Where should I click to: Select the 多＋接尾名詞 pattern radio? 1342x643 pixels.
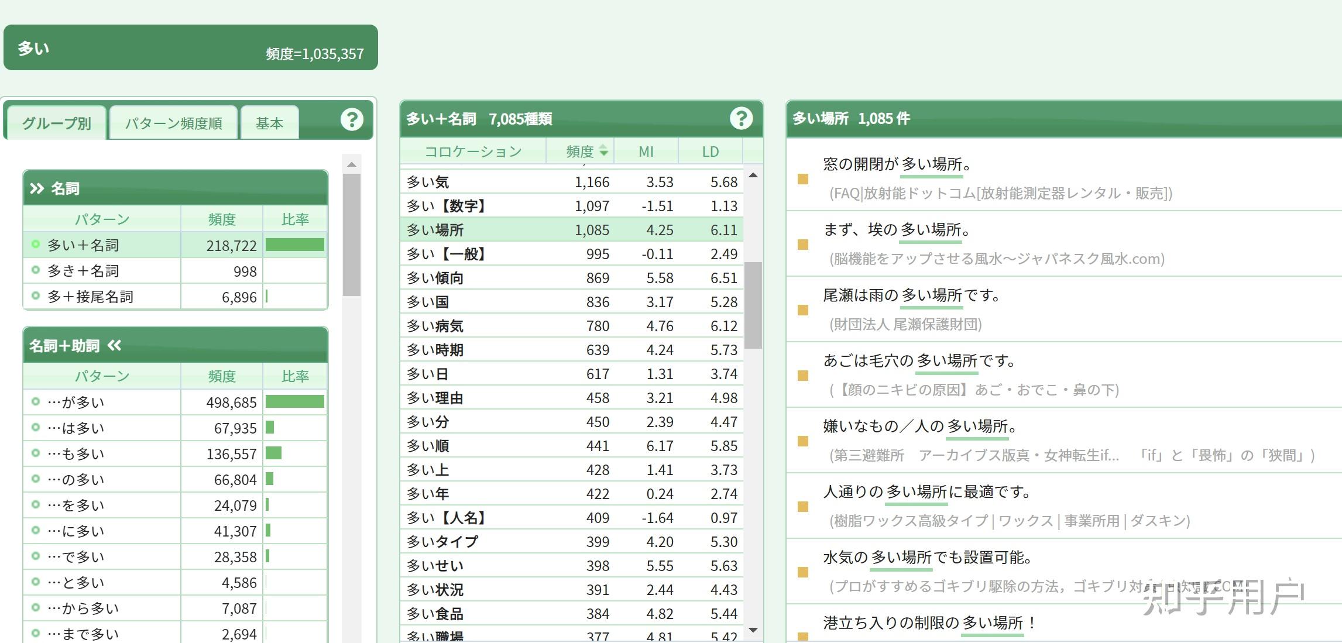coord(36,295)
